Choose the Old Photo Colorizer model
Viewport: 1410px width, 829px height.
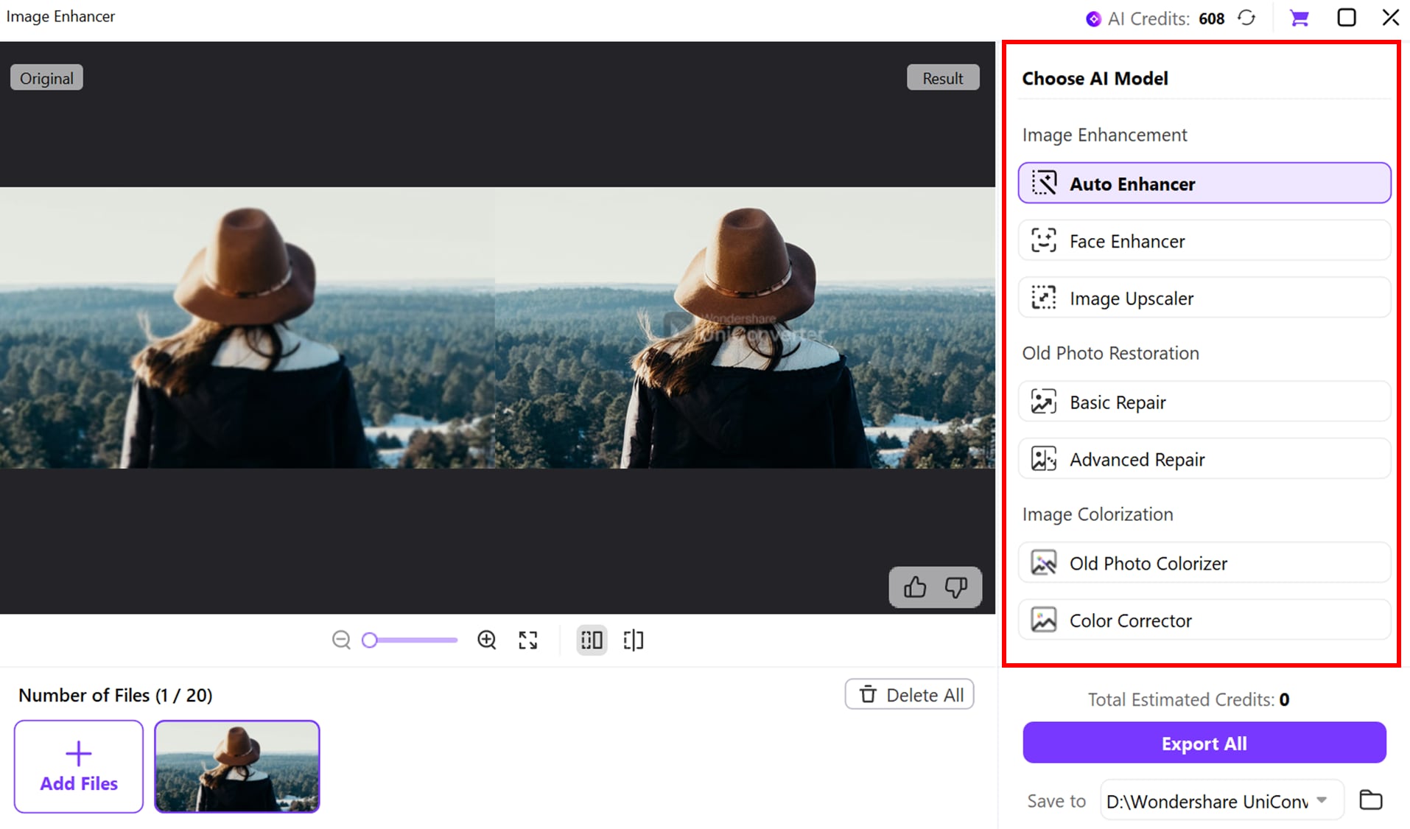tap(1204, 563)
